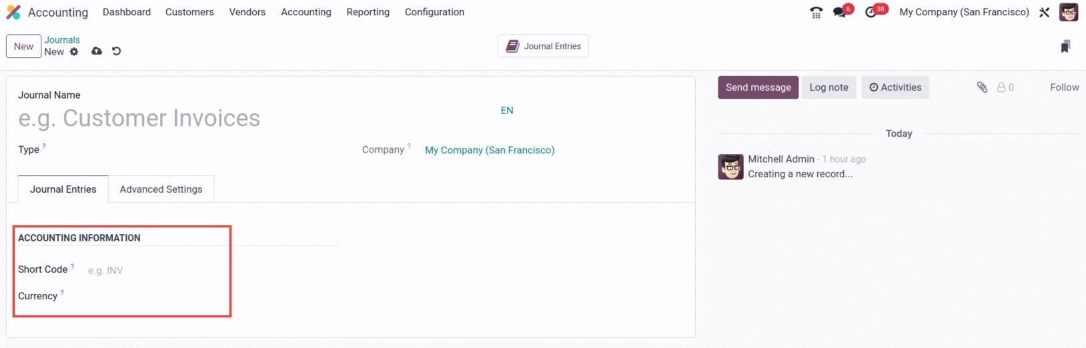Screen dimensions: 1086x348
Task: Click the Send message button
Action: pyautogui.click(x=758, y=87)
